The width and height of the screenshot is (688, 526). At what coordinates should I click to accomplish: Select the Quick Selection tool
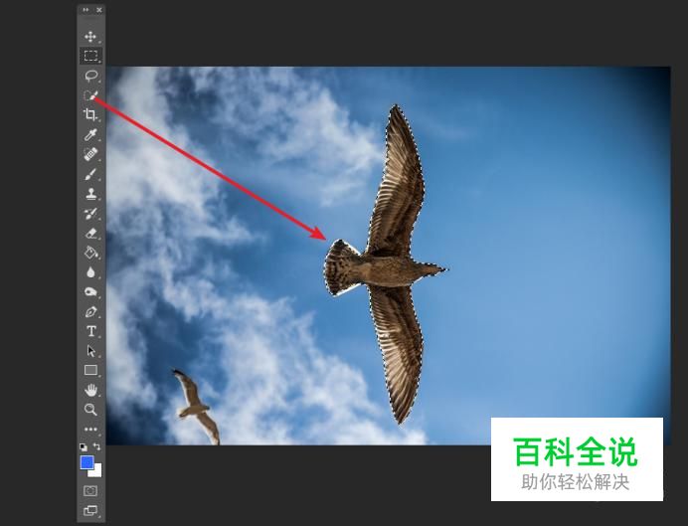(x=90, y=95)
